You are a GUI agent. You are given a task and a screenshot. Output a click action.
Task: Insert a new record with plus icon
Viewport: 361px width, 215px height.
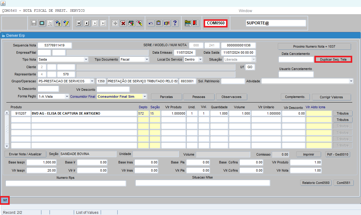point(115,23)
